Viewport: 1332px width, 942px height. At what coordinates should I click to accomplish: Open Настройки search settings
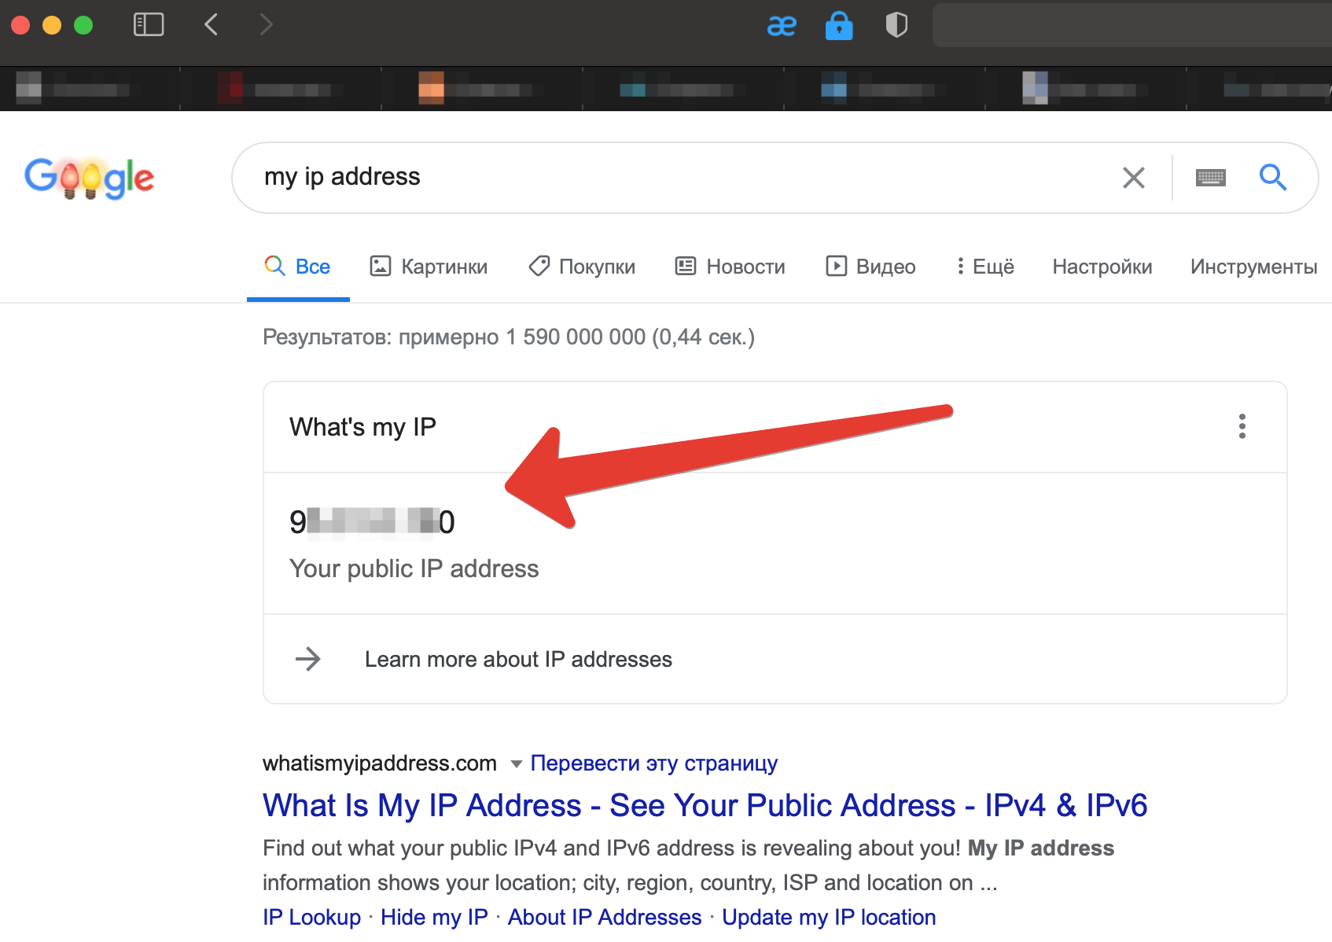pyautogui.click(x=1102, y=267)
